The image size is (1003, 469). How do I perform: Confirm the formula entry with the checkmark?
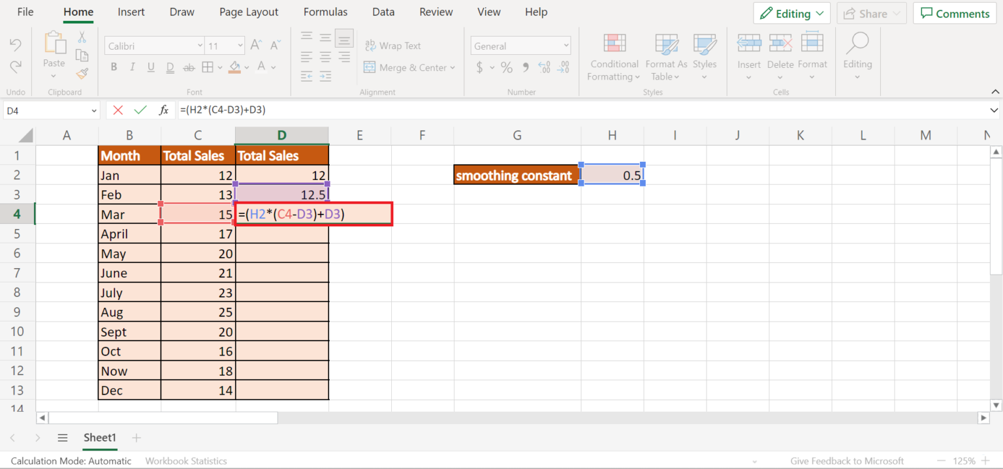(140, 110)
